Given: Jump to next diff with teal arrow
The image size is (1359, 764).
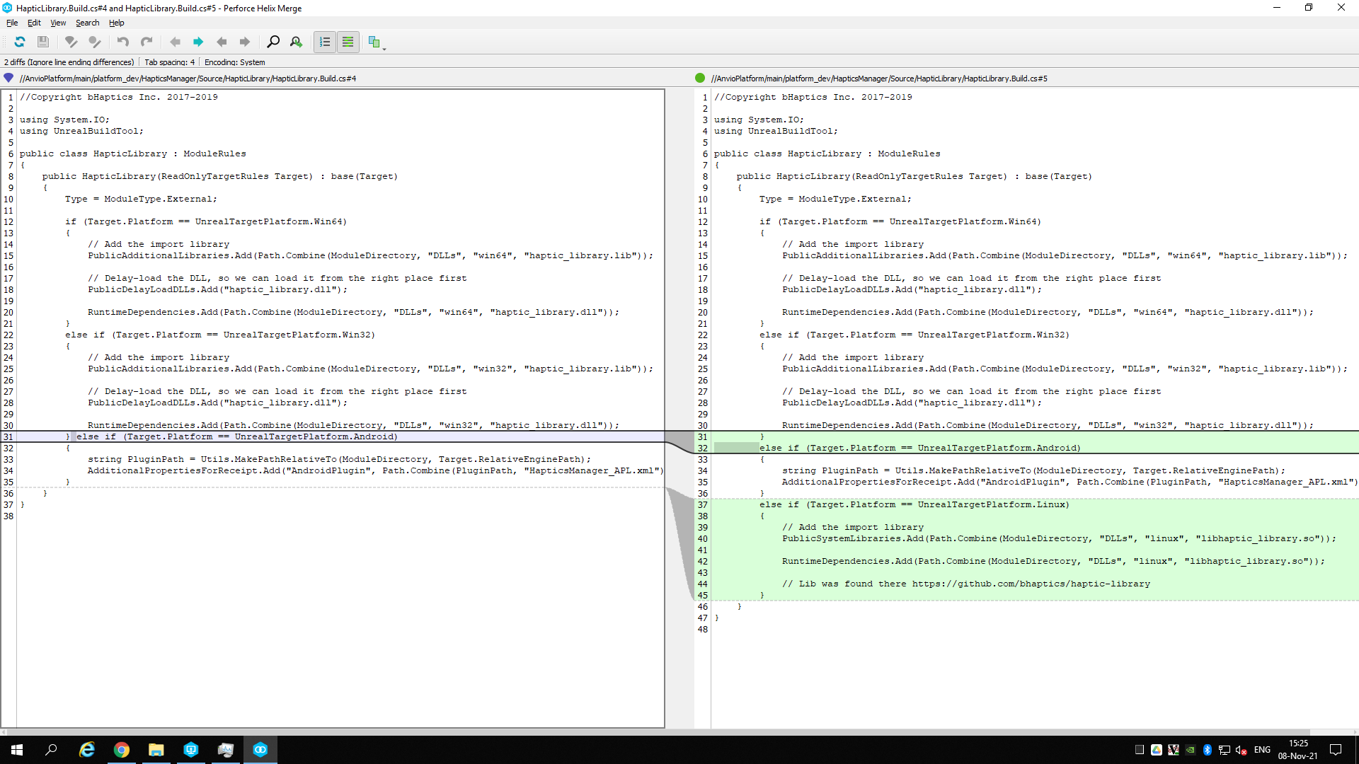Looking at the screenshot, I should [198, 42].
